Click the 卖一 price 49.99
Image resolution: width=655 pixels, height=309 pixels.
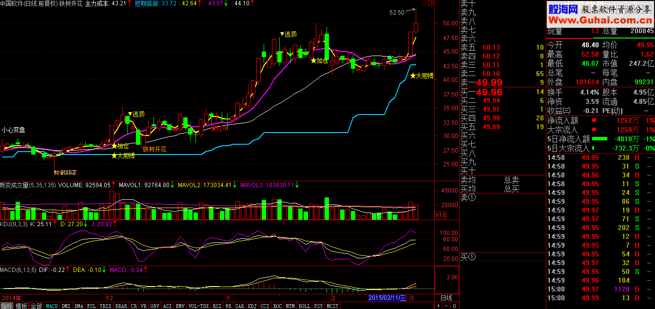tap(489, 83)
